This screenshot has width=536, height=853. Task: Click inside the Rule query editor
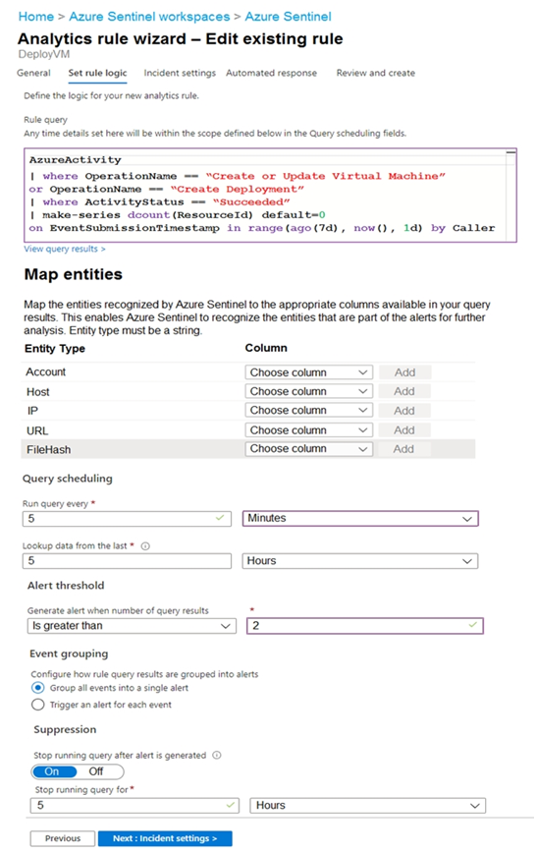270,195
